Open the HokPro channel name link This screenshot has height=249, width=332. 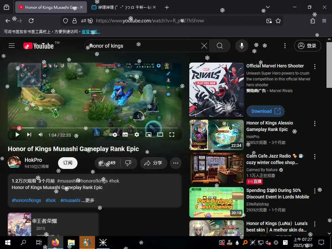(x=33, y=160)
